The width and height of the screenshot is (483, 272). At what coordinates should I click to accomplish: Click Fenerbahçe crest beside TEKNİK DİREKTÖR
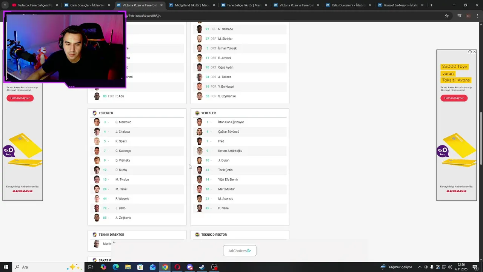click(x=197, y=235)
